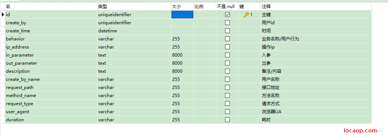Image resolution: width=388 pixels, height=136 pixels.
Task: Select the request_type field name
Action: pos(51,104)
